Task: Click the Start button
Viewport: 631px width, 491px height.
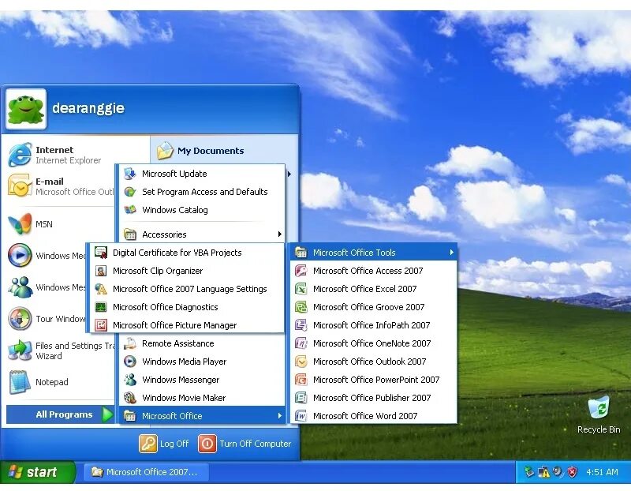Action: [38, 472]
